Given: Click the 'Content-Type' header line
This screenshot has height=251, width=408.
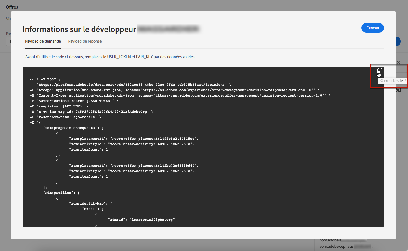Looking at the screenshot, I should [180, 96].
